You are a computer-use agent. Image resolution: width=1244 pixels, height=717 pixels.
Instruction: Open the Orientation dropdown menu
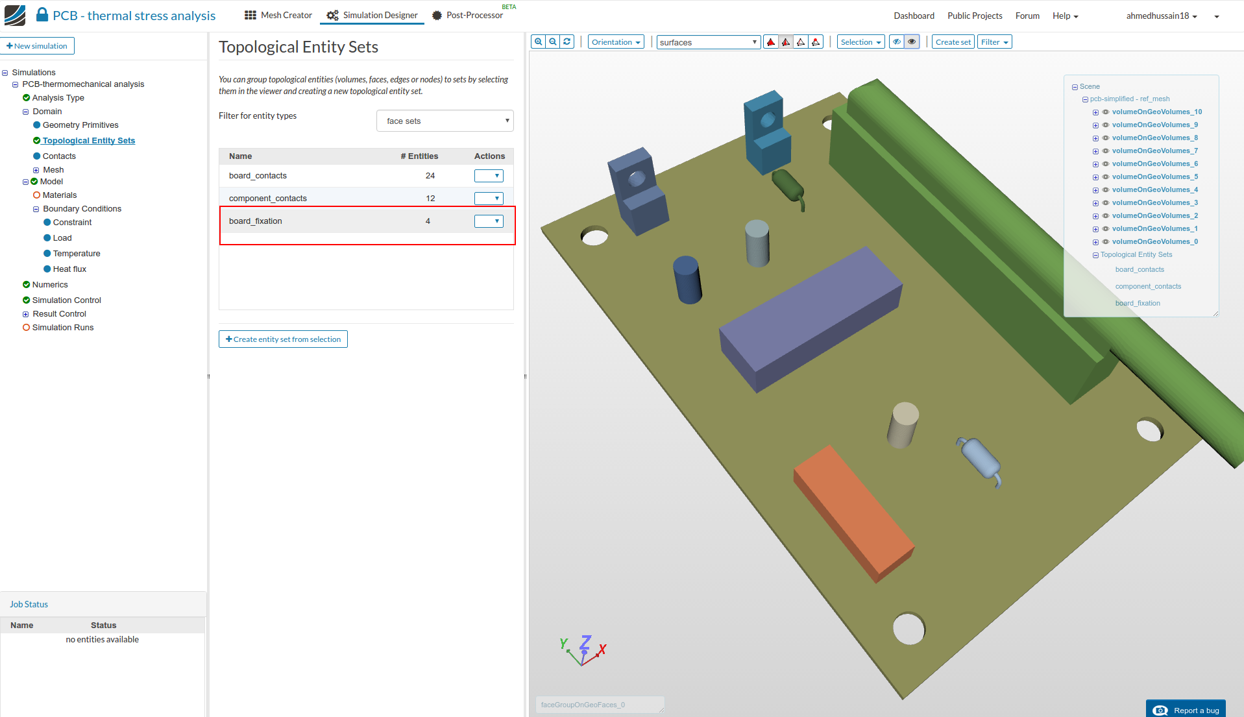(616, 42)
